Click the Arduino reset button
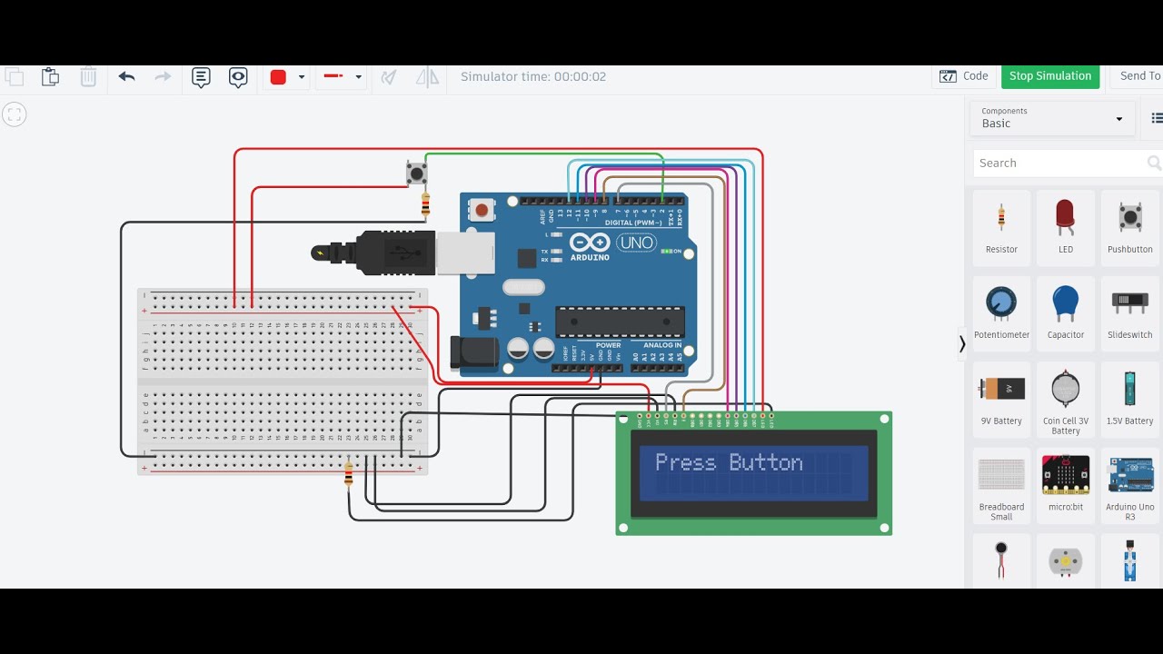The width and height of the screenshot is (1163, 654). [x=482, y=211]
